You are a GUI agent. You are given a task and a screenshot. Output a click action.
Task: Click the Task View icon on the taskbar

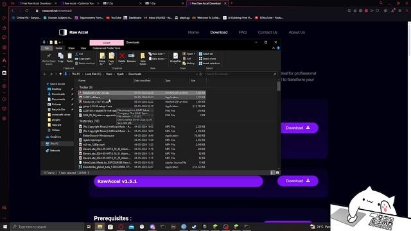point(89,227)
